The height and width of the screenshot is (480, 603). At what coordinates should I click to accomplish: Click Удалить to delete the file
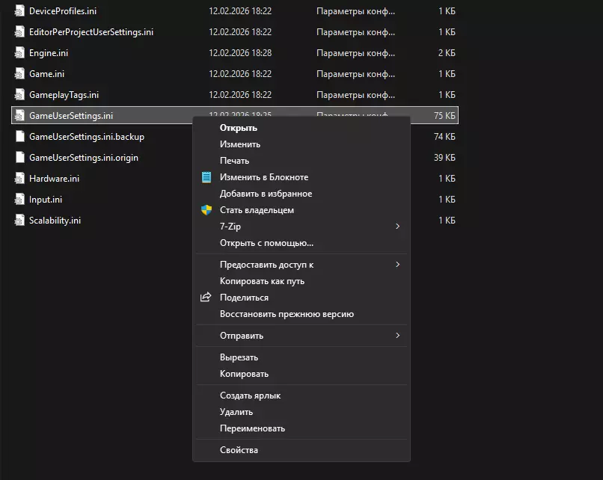pos(236,412)
